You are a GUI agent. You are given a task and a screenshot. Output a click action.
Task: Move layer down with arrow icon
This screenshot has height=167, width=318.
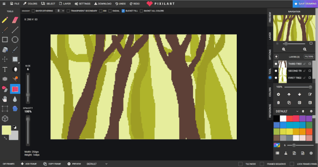click(299, 95)
